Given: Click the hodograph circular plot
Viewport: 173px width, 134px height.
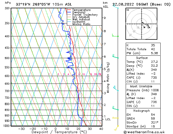Looking at the screenshot, I should tap(141, 24).
